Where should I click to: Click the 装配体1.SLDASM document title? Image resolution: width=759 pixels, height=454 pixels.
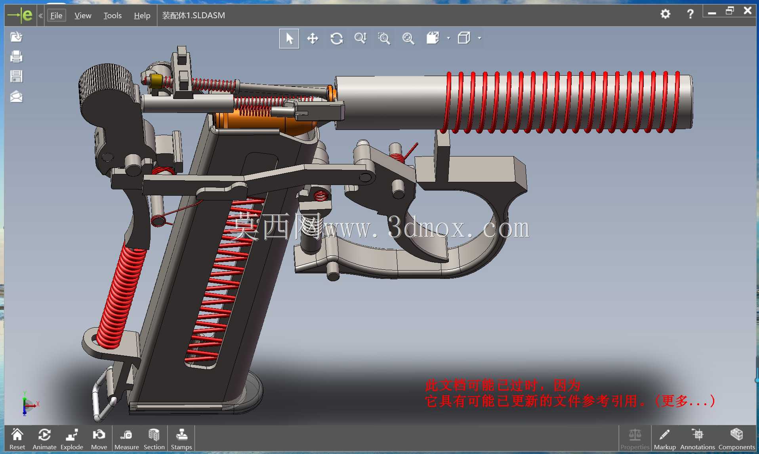point(193,15)
